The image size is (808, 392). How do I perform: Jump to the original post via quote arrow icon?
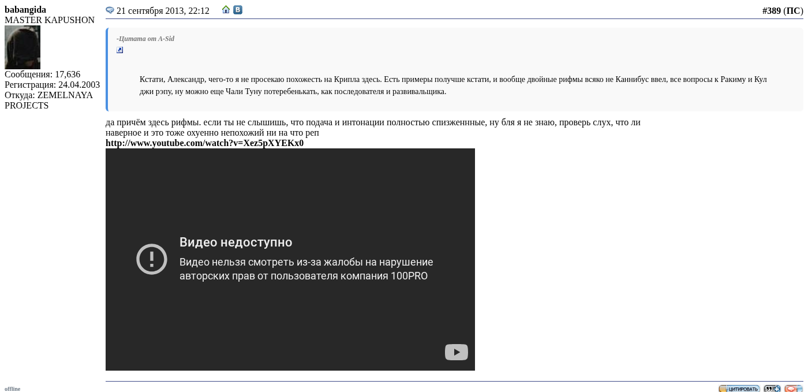[120, 50]
